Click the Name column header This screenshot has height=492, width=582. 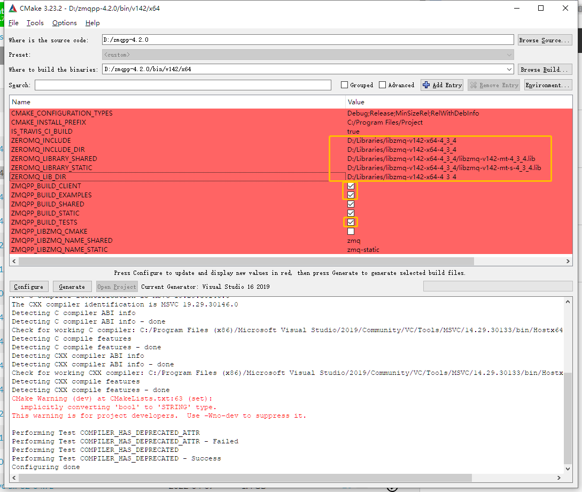coord(177,102)
